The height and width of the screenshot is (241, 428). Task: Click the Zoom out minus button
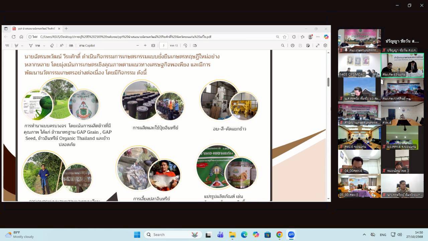coord(137,46)
